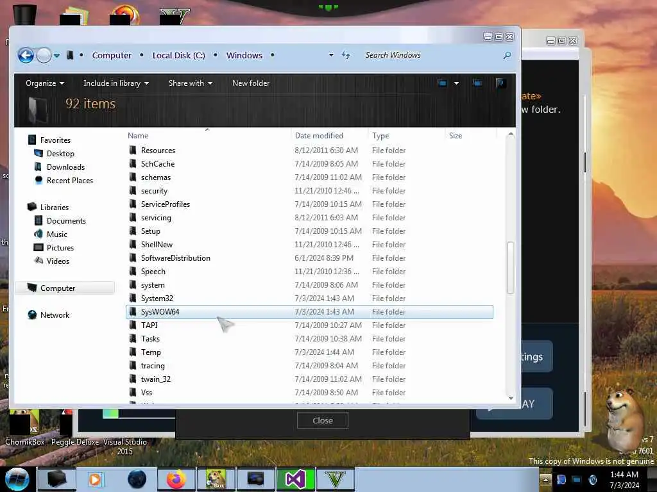Click the change view icon

click(442, 83)
